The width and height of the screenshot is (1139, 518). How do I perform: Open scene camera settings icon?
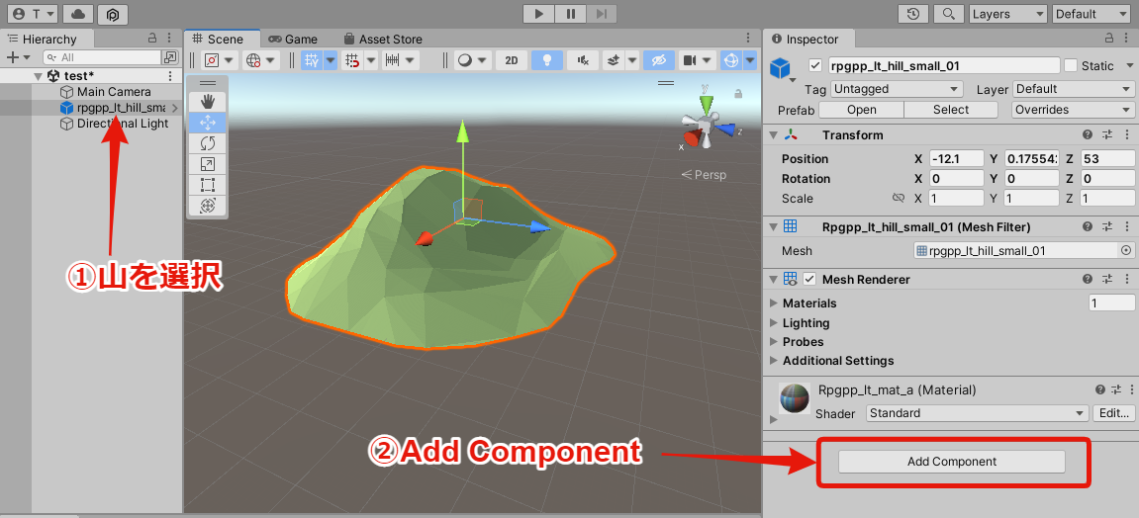coord(690,61)
